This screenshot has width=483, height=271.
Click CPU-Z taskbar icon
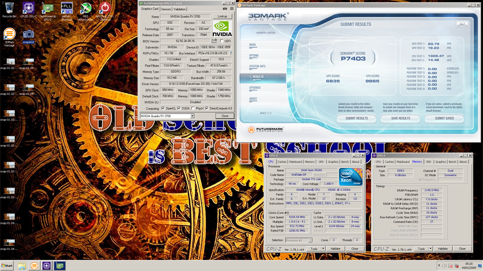click(x=47, y=266)
